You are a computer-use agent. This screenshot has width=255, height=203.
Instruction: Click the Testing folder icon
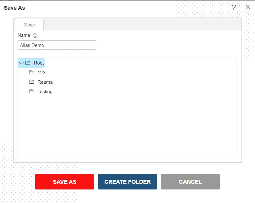[x=31, y=91]
